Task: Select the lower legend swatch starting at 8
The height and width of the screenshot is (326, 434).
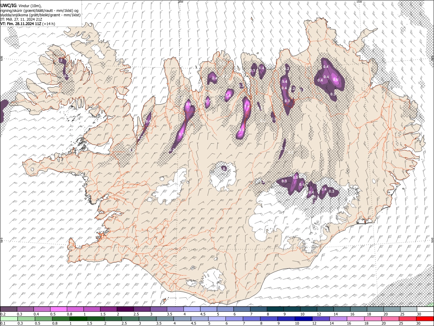Action: pyautogui.click(x=269, y=319)
